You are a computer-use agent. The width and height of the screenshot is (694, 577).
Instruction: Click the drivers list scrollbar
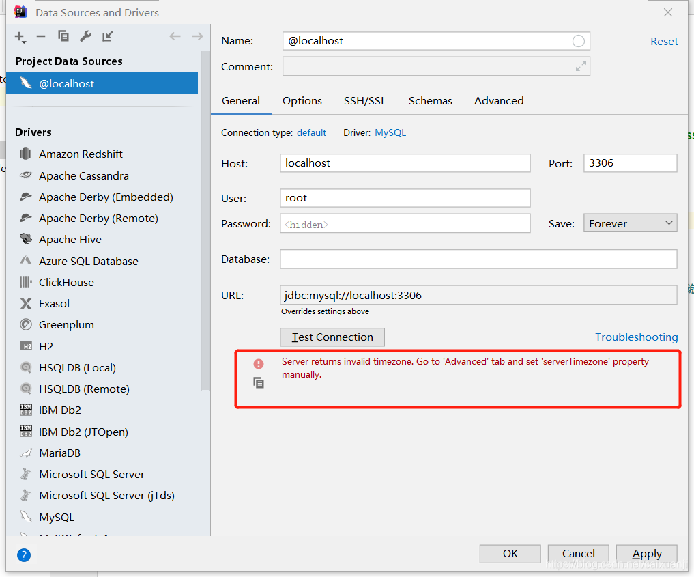(205, 221)
